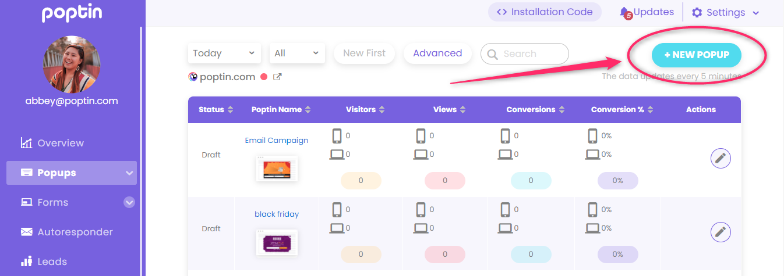Click the Email Campaign thumbnail preview

pos(277,169)
